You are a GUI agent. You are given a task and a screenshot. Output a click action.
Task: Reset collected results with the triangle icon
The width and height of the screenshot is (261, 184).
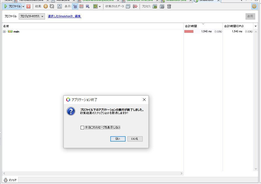59,7
